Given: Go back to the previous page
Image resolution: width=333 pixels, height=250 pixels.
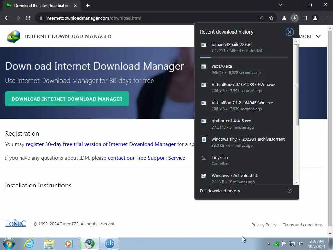Looking at the screenshot, I should coord(7,18).
